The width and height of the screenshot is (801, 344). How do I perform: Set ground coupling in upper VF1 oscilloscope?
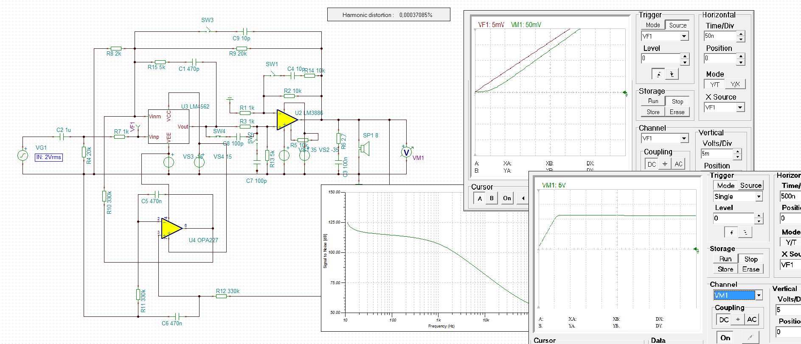point(665,164)
